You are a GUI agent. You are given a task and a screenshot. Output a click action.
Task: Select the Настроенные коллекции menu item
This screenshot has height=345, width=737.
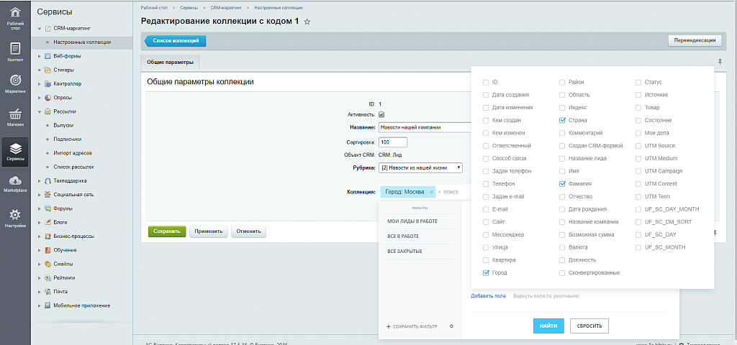(x=82, y=42)
